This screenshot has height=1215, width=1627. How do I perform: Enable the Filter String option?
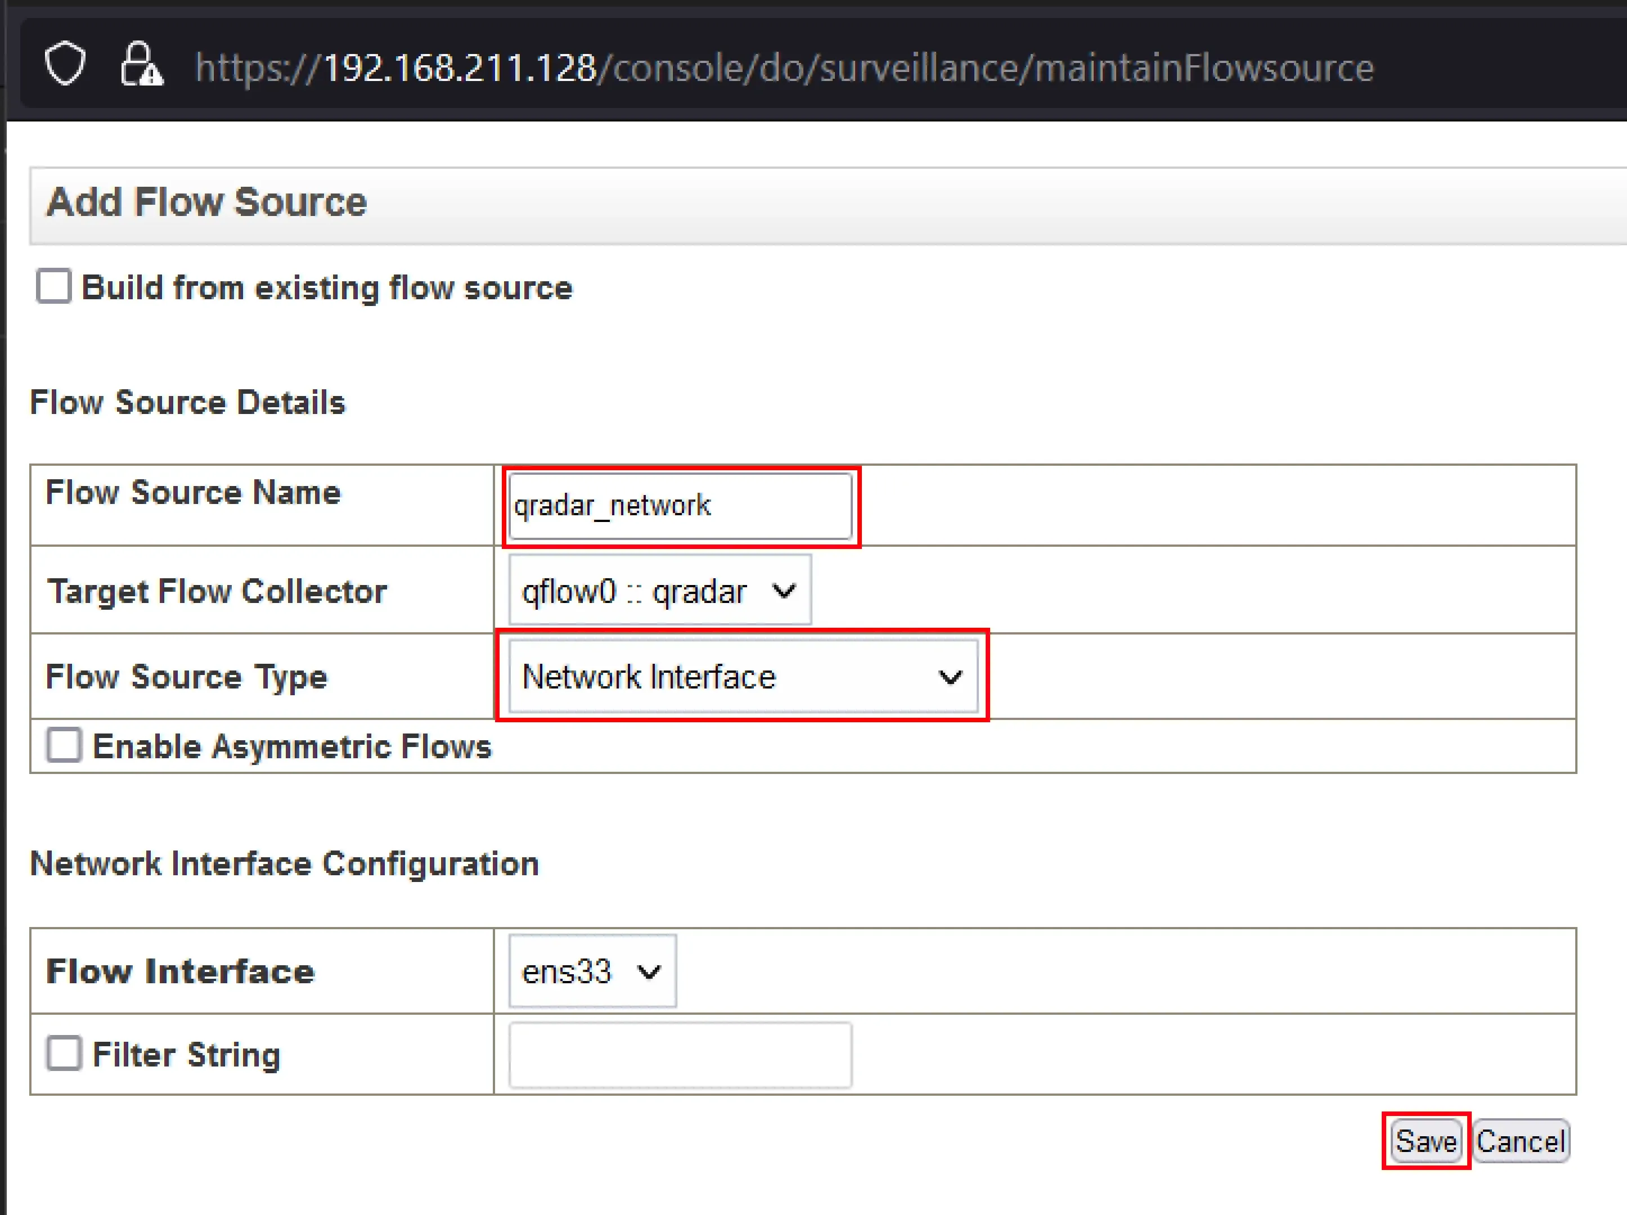click(64, 1054)
